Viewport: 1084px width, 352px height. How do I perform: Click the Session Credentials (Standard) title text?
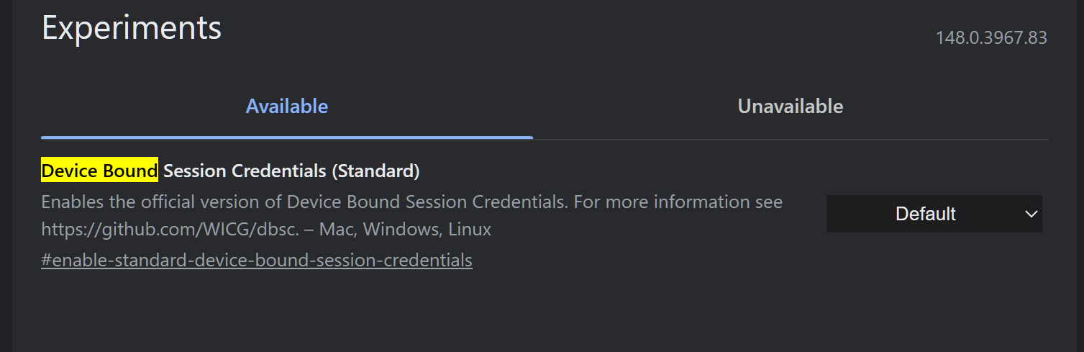point(291,171)
